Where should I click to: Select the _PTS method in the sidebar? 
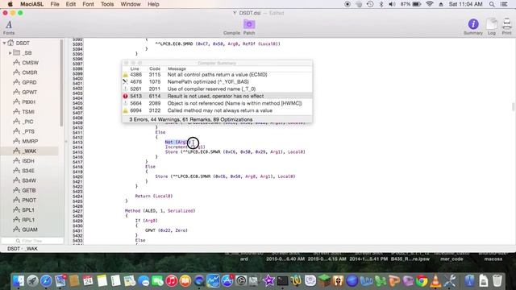click(28, 131)
